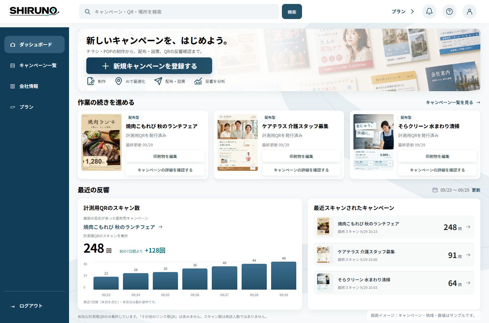Open 焼肉こもれび 秋のランチフェア link in scan chart

tap(123, 227)
